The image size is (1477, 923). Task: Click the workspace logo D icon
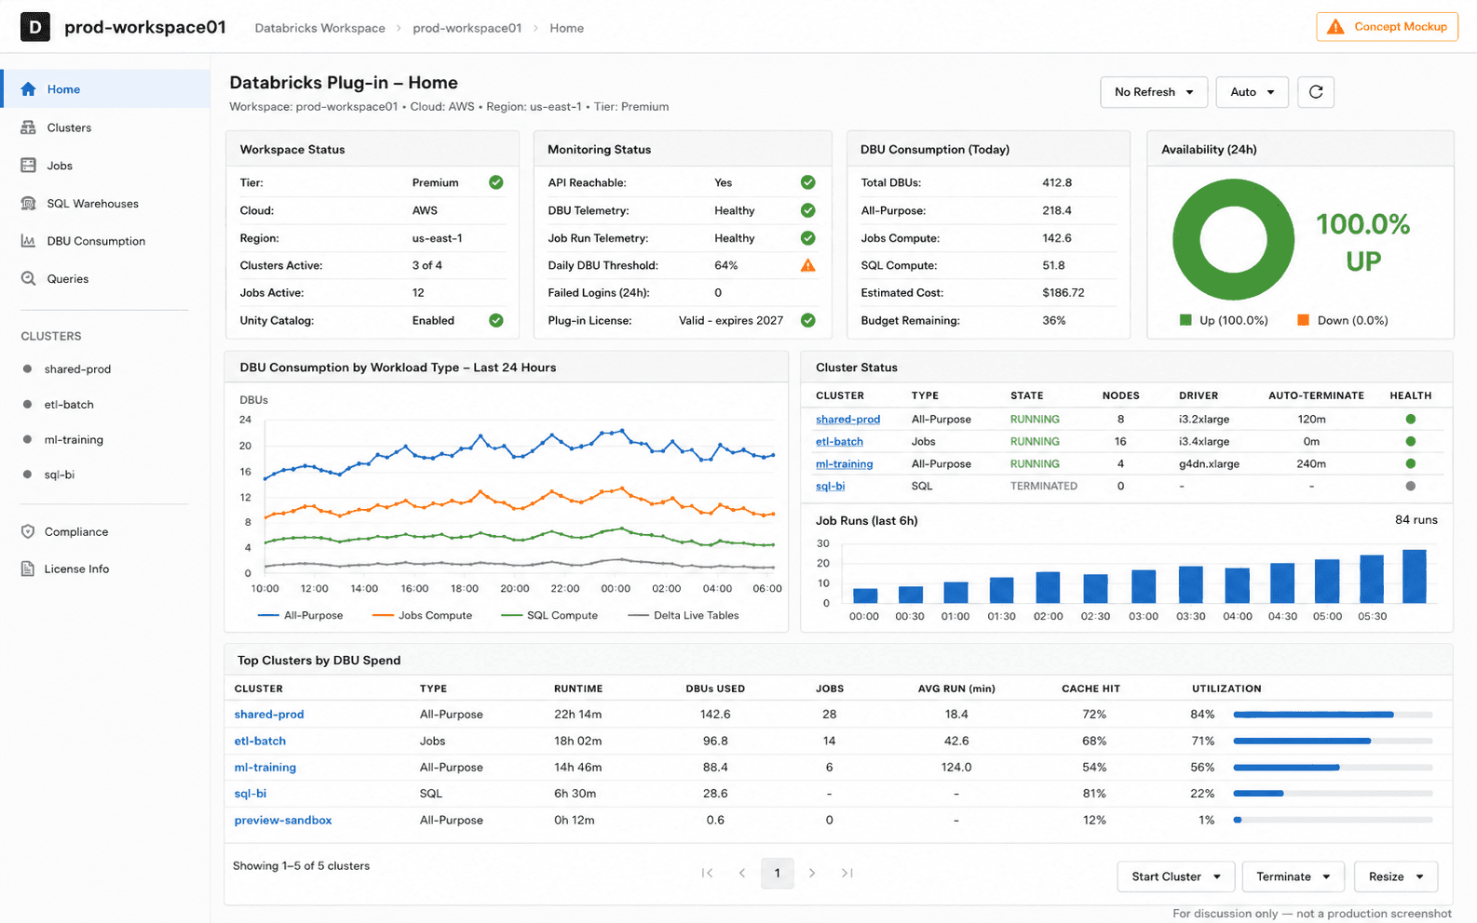pos(35,27)
